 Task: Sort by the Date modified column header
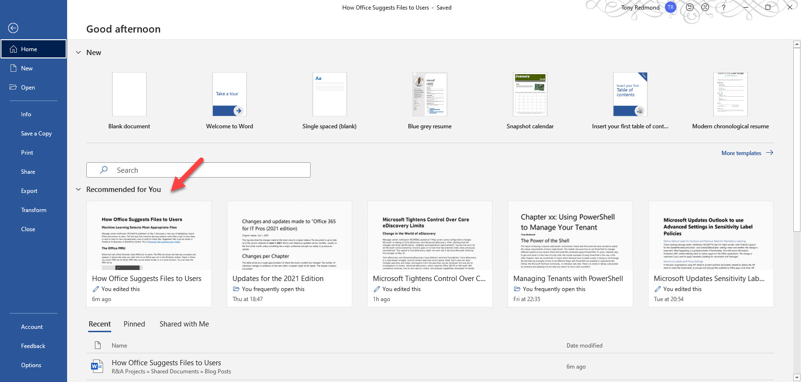pyautogui.click(x=584, y=346)
